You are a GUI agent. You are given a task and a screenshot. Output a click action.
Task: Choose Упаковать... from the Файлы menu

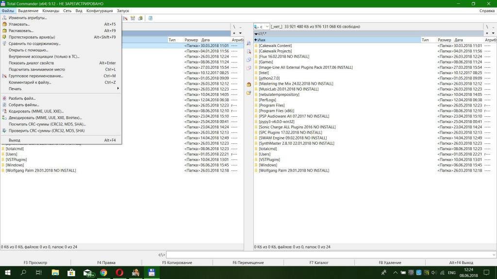point(61,24)
